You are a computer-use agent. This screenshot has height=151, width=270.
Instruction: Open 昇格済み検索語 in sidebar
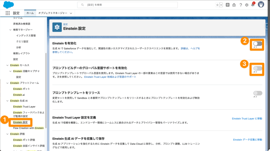[22, 24]
